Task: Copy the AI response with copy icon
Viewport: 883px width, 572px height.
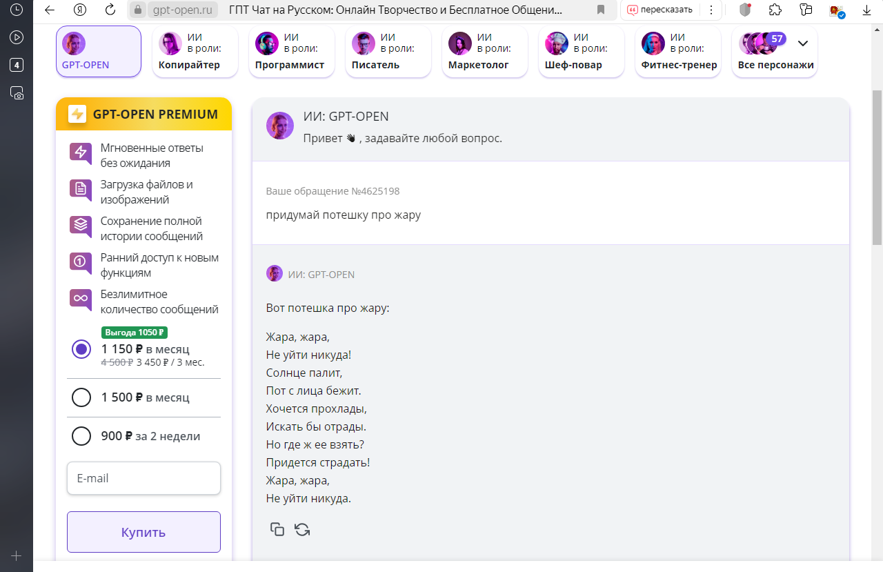Action: pos(277,529)
